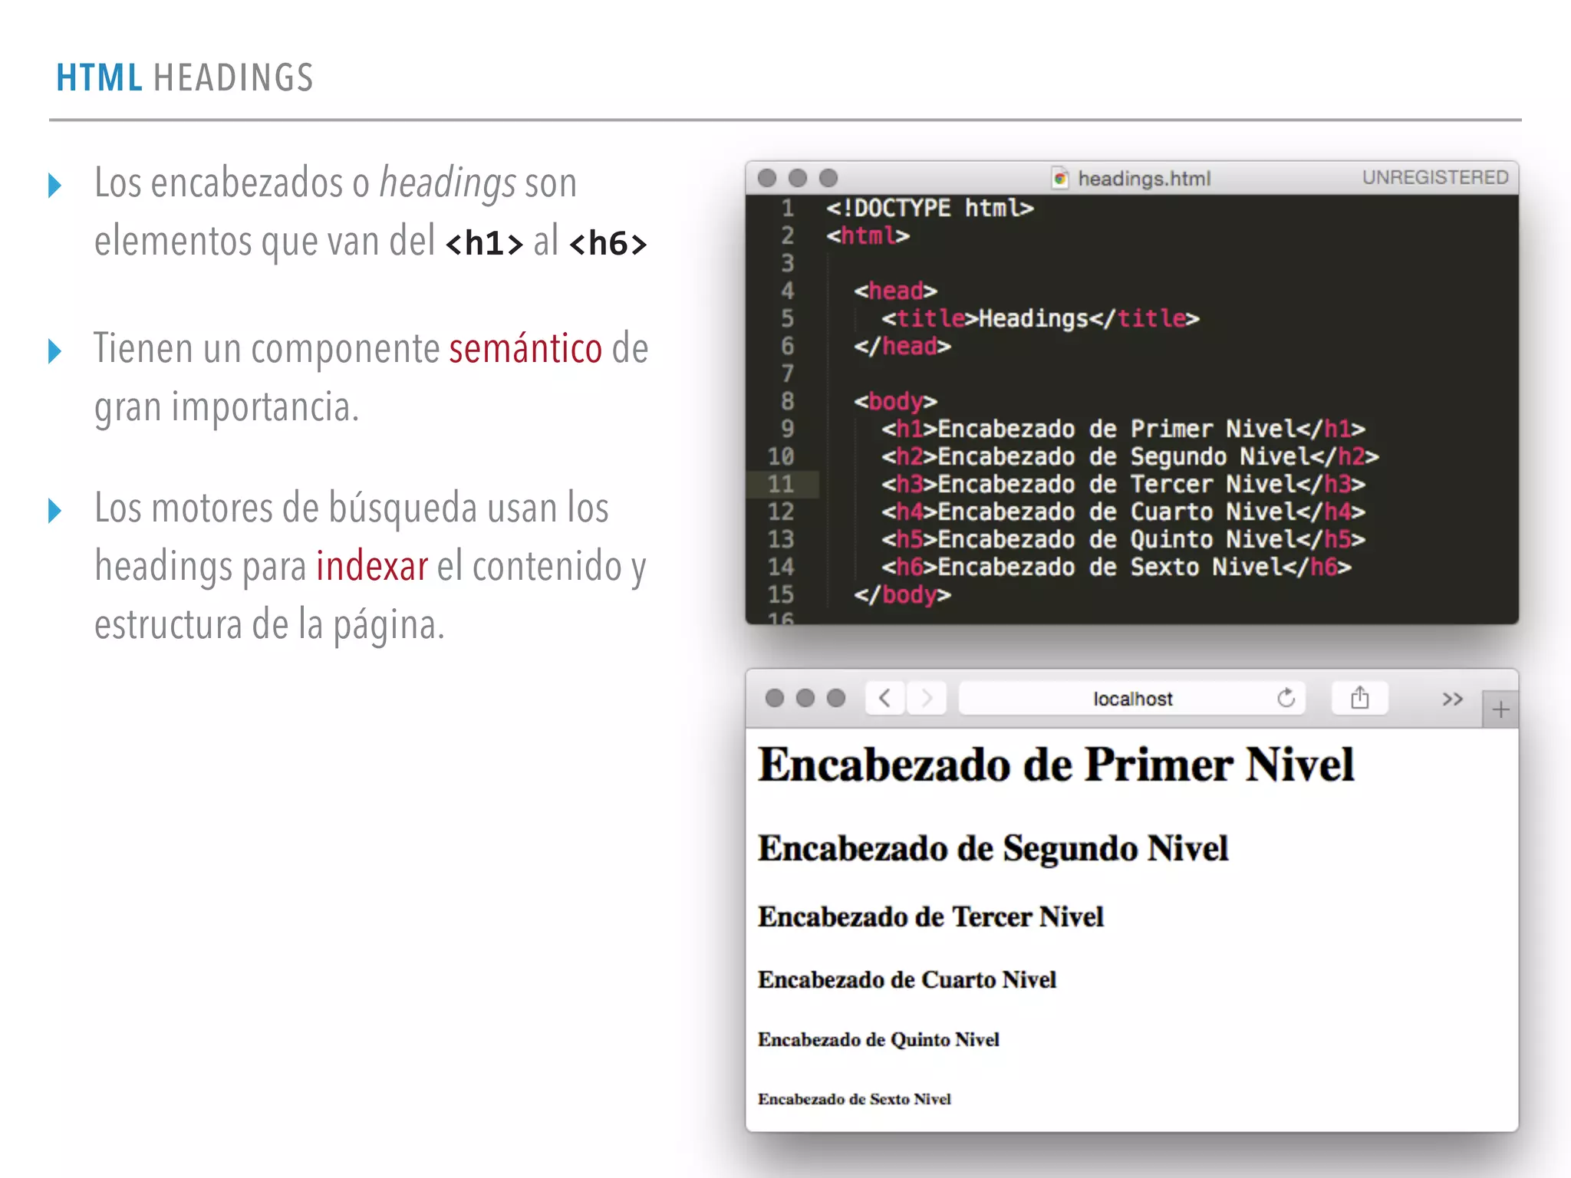Minimize the headings.html editor window
The width and height of the screenshot is (1571, 1178).
(798, 178)
